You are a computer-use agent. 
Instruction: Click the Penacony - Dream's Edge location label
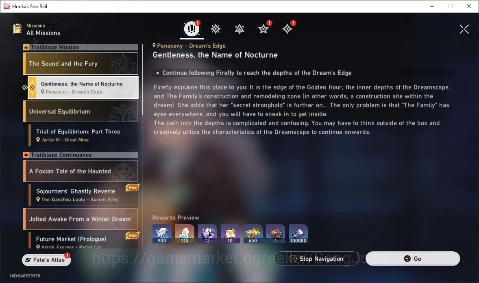click(189, 46)
